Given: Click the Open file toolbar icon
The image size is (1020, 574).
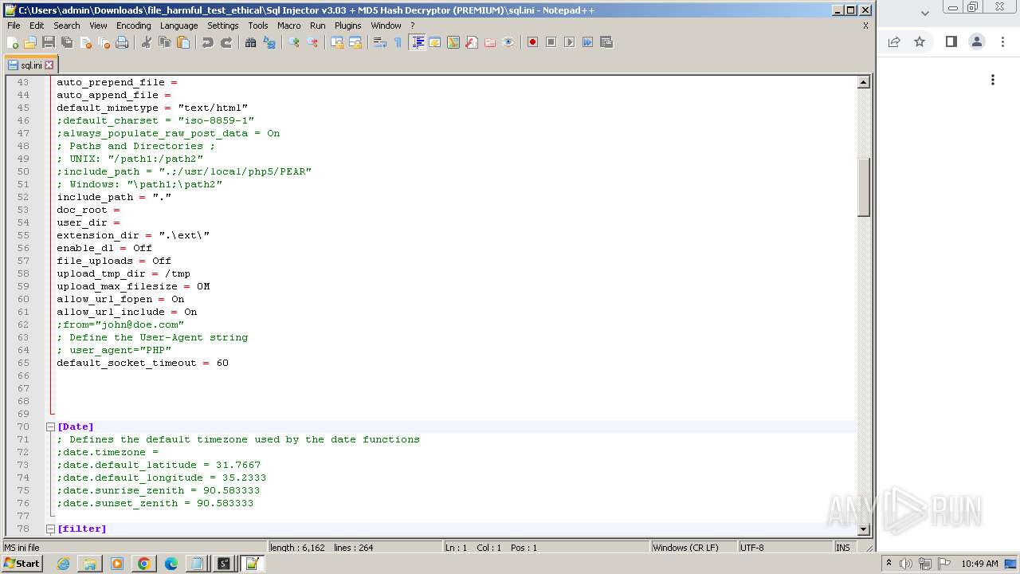Looking at the screenshot, I should tap(30, 42).
